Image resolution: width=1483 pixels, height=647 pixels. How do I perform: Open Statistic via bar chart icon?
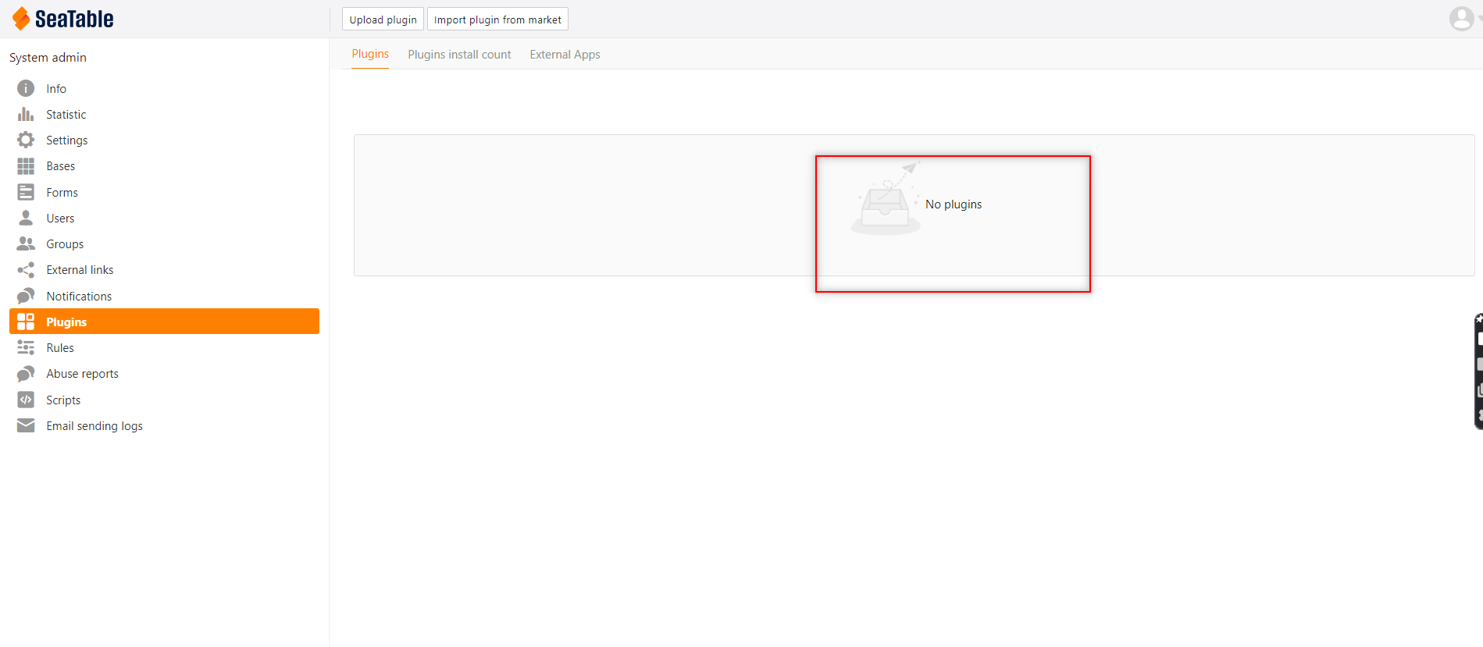click(26, 115)
